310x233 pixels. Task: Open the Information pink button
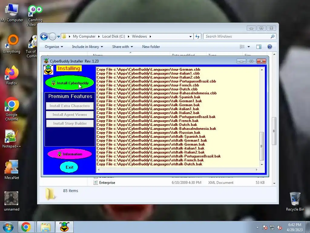[70, 154]
